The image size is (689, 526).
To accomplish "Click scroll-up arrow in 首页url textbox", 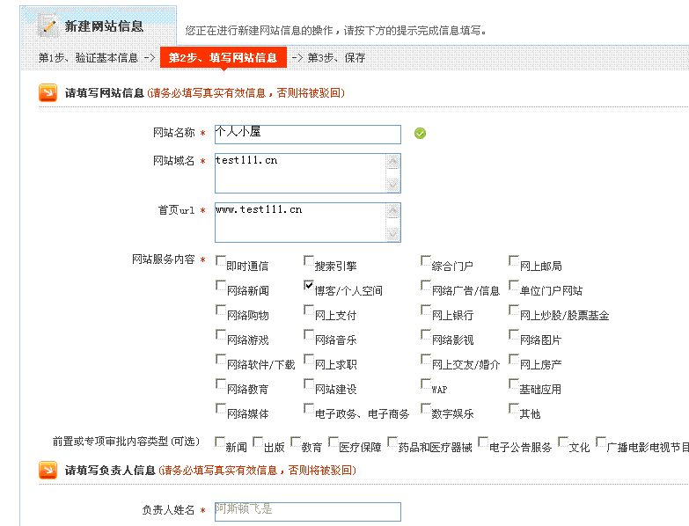I will (x=392, y=210).
